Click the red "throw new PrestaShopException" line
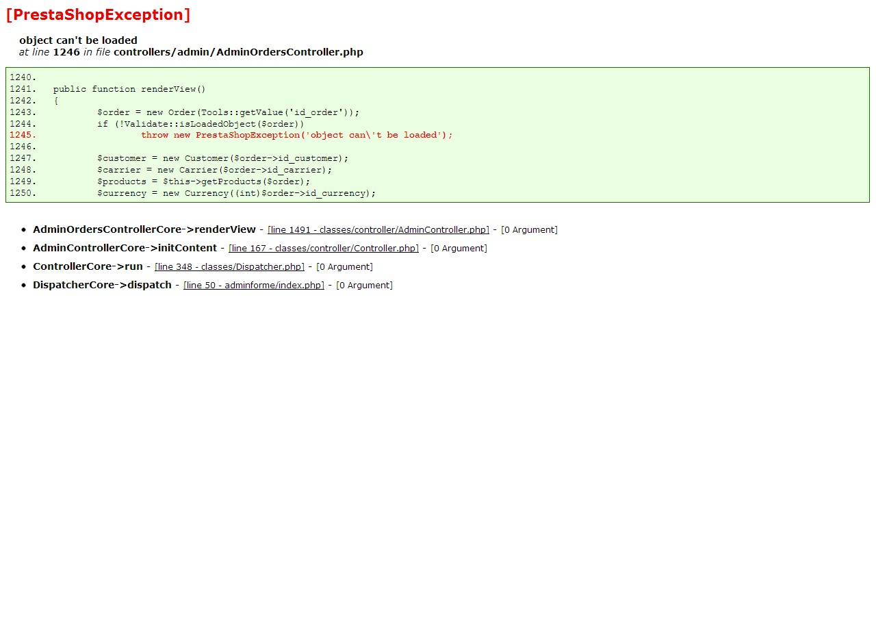This screenshot has width=876, height=643. [x=297, y=135]
